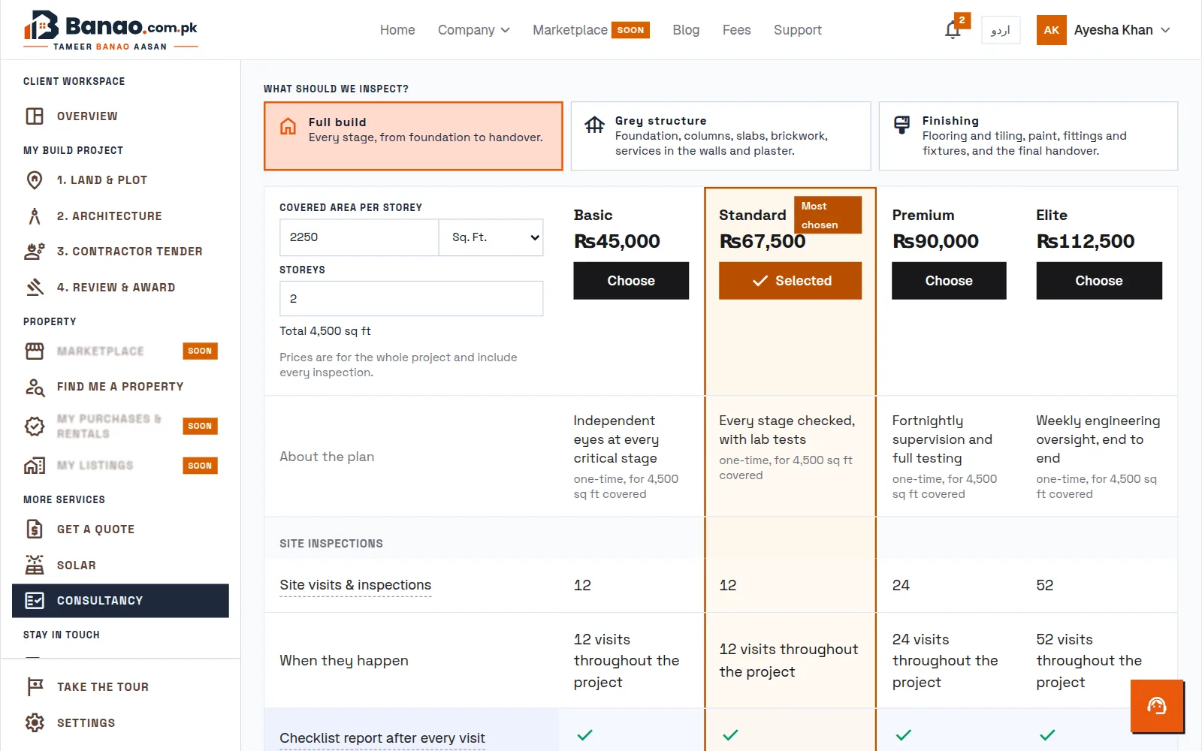Click My Purchases & Rentals item
This screenshot has width=1202, height=751.
[x=120, y=427]
